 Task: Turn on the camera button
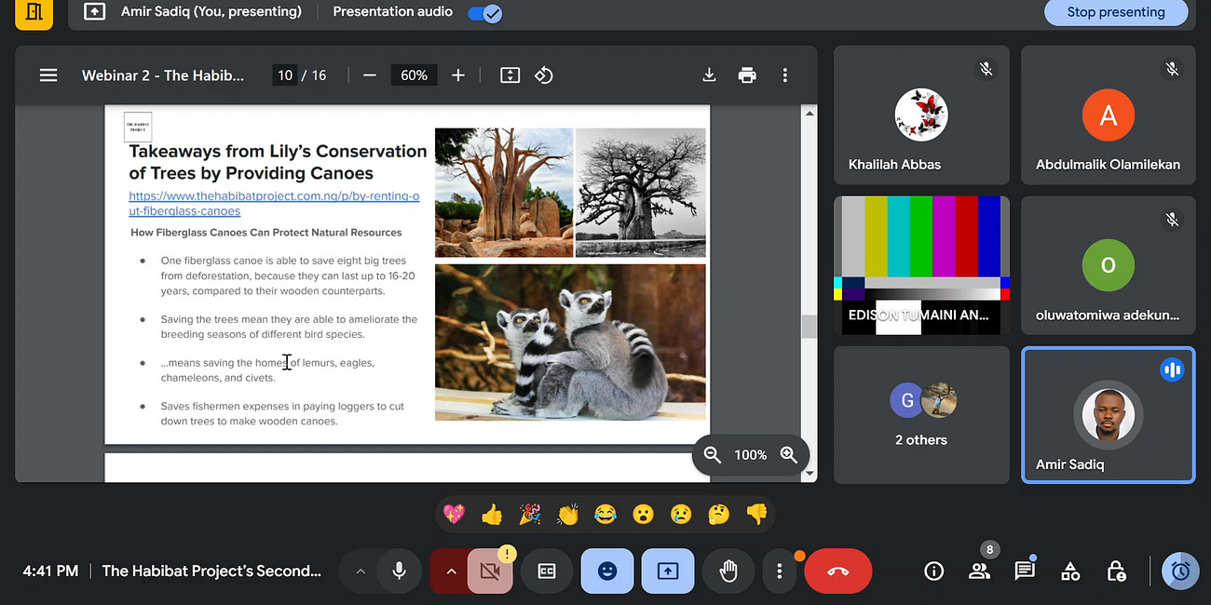[x=490, y=571]
